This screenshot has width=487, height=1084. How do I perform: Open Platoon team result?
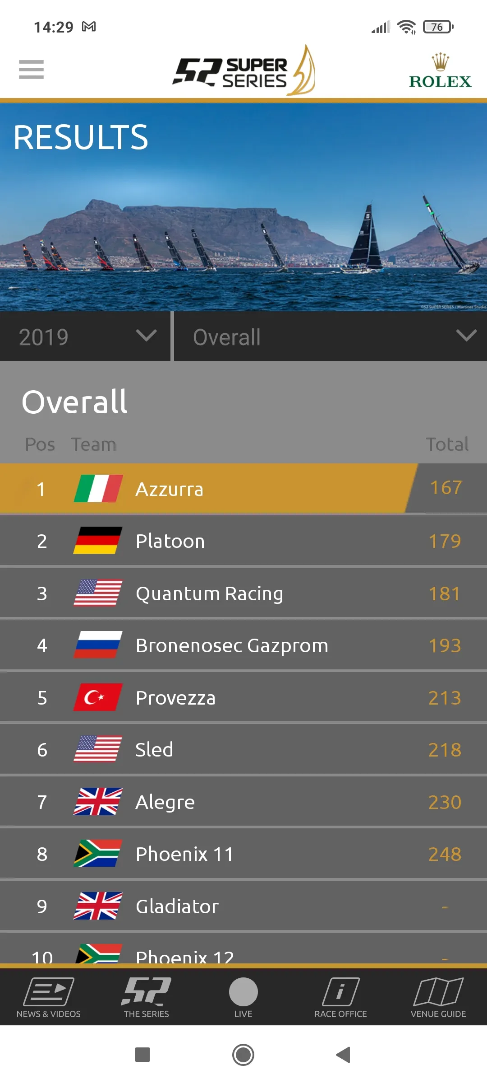click(243, 541)
